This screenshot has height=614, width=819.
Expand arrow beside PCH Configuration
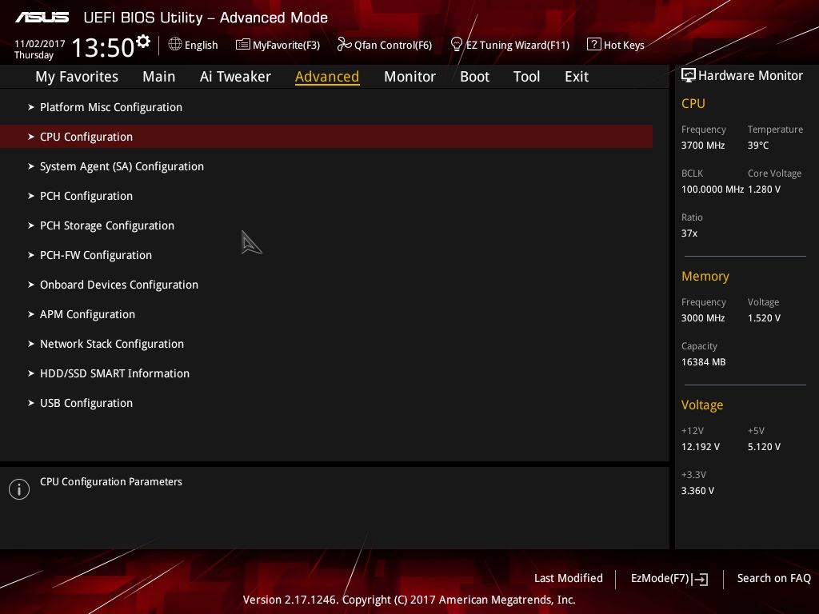point(31,196)
